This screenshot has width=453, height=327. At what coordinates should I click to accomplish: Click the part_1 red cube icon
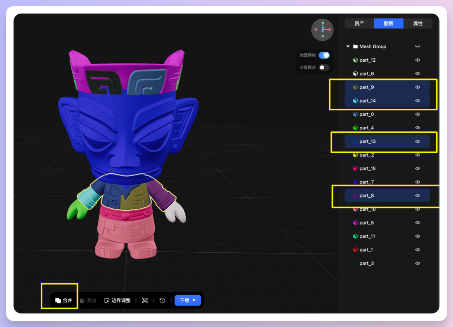click(x=355, y=250)
